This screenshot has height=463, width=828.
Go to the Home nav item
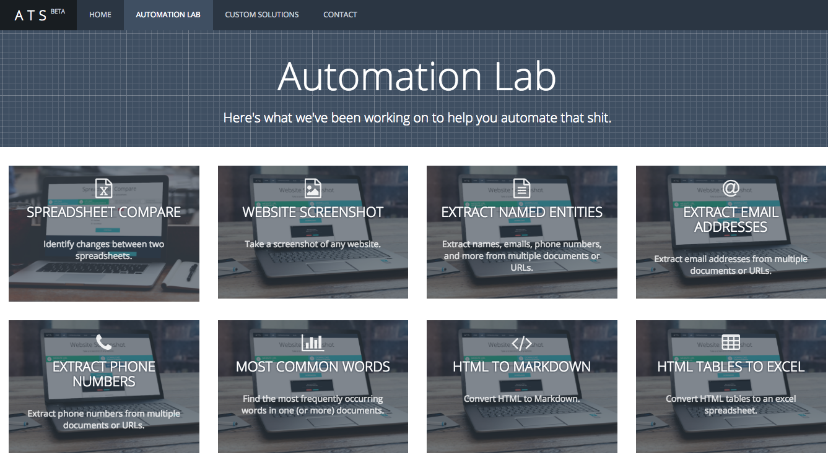tap(100, 15)
